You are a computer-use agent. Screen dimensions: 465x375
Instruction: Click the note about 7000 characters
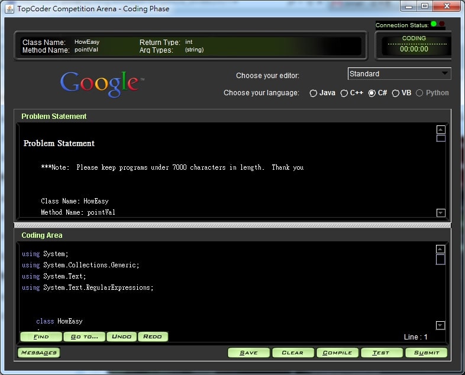pos(172,167)
